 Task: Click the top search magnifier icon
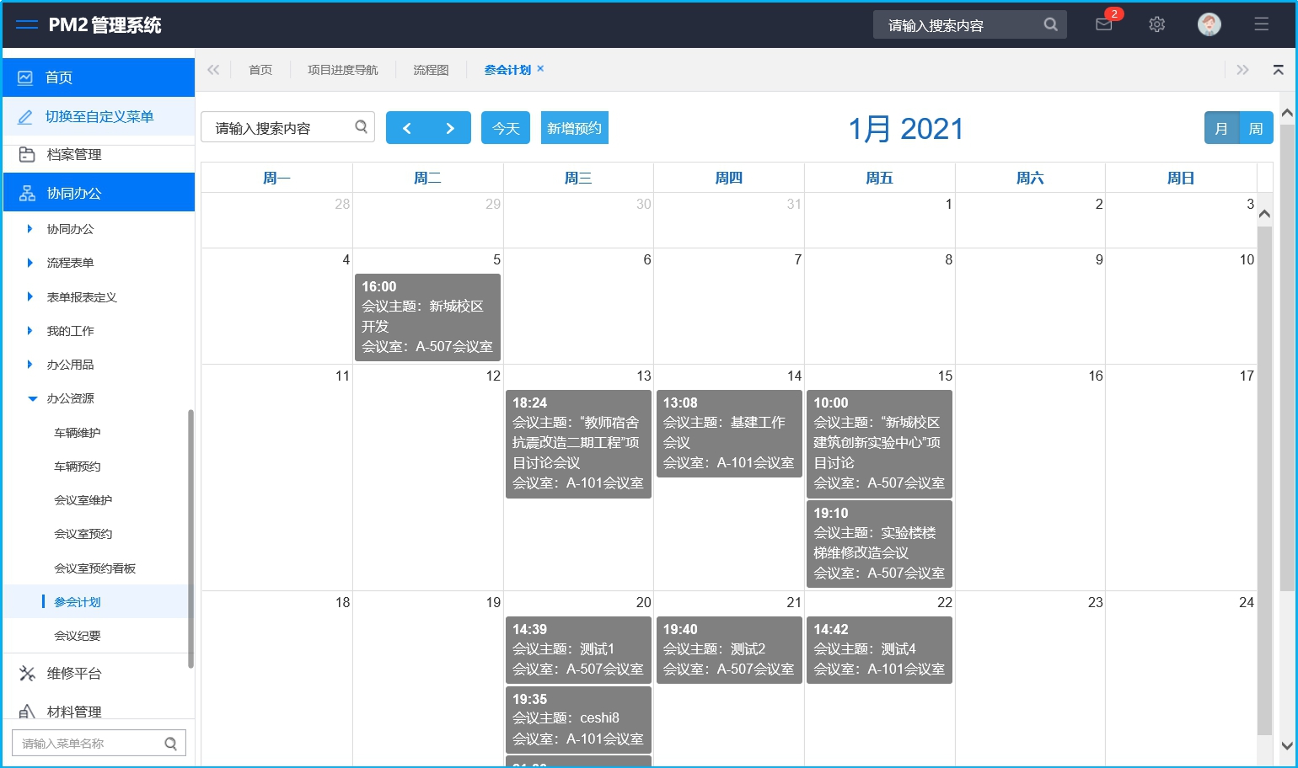(x=1050, y=24)
